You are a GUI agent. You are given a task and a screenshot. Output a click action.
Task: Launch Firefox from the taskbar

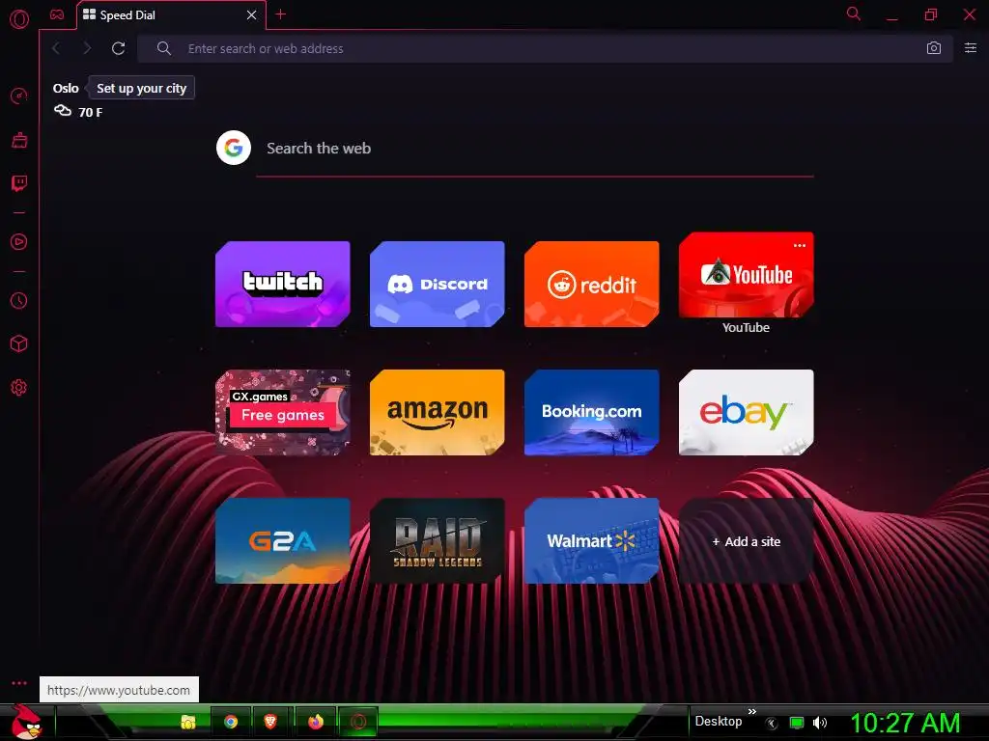(316, 722)
